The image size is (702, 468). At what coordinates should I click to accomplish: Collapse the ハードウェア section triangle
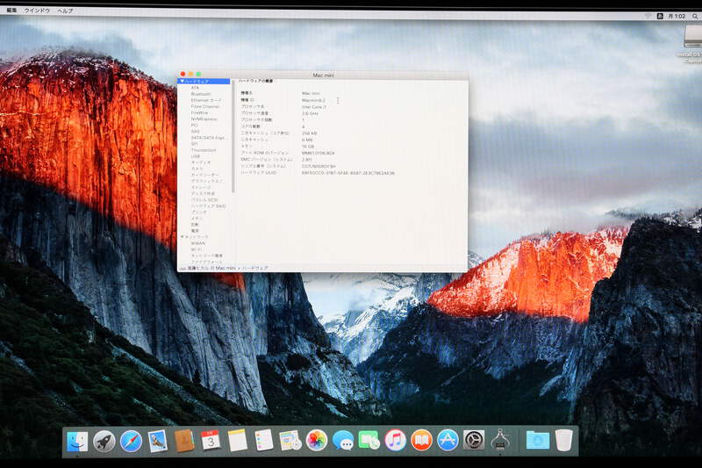point(183,81)
